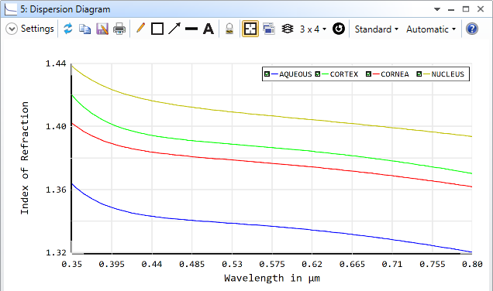Viewport: 493px width, 291px height.
Task: Click the 1.32 y-axis value
Action: coord(56,253)
